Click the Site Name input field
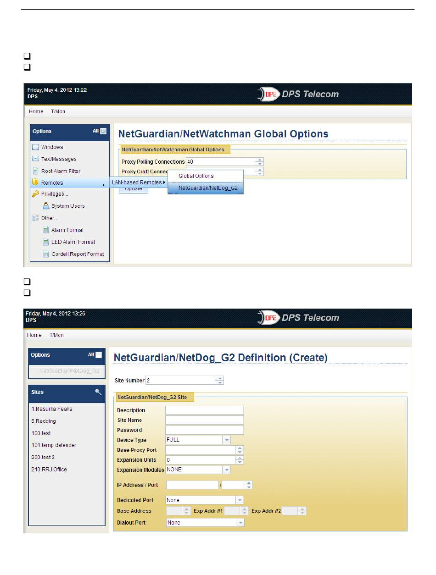This screenshot has height=575, width=436. click(204, 420)
